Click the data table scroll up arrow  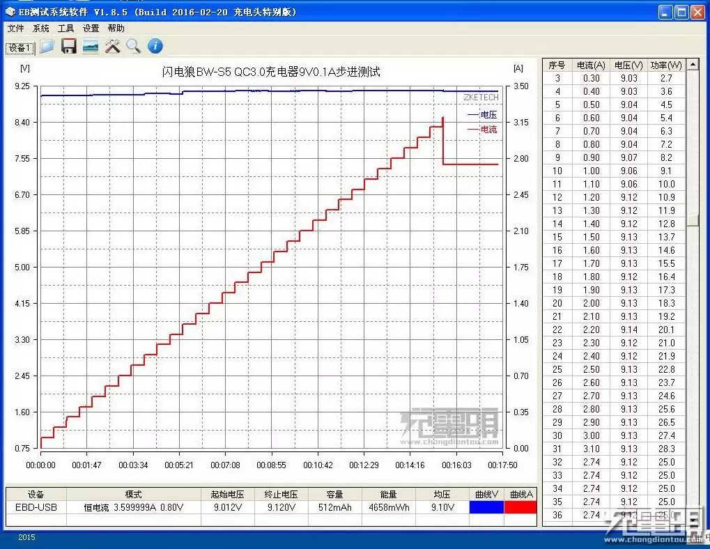[x=693, y=65]
